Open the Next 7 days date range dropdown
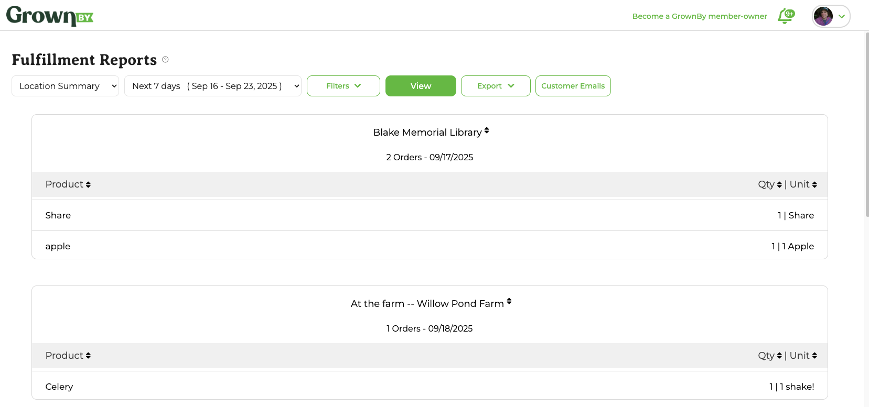869x407 pixels. 213,86
